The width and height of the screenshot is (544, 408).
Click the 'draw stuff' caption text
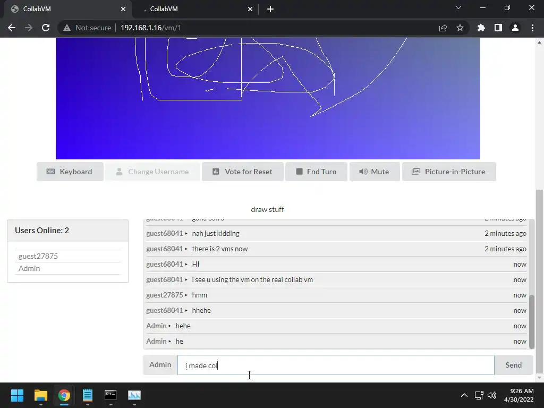tap(267, 209)
